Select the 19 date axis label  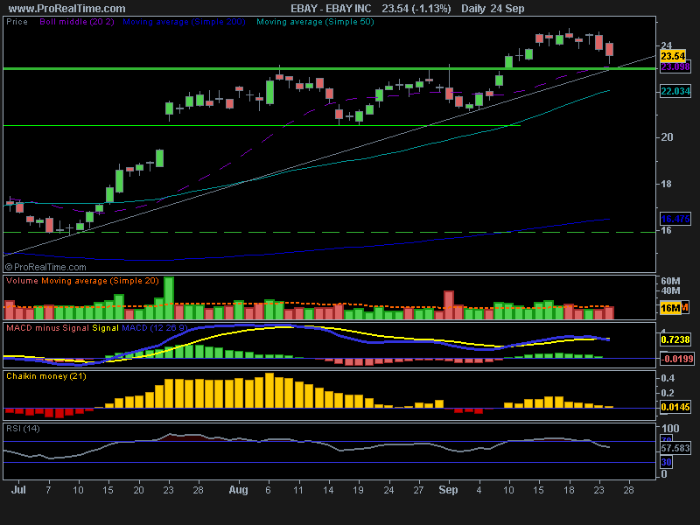coord(358,490)
